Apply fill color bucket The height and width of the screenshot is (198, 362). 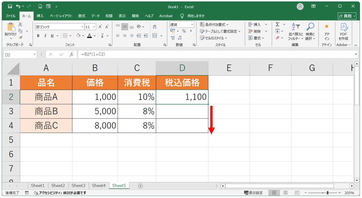pos(78,36)
